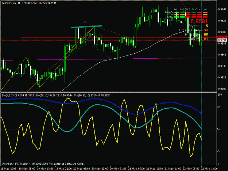228x171 pixels.
Task: Click the MACD row label
Action: pos(169,12)
